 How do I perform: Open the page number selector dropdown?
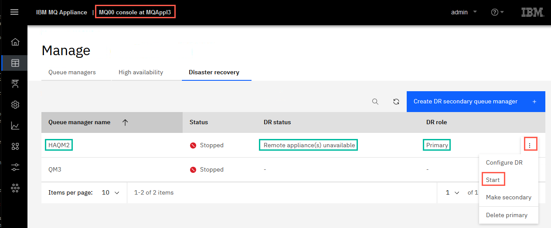tap(452, 192)
